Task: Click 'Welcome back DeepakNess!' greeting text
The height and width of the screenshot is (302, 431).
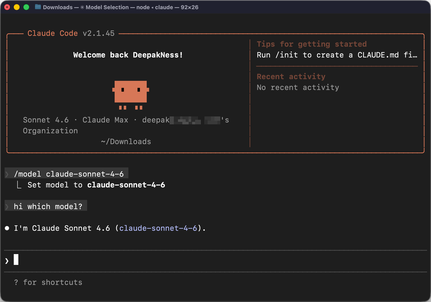Action: pyautogui.click(x=128, y=55)
